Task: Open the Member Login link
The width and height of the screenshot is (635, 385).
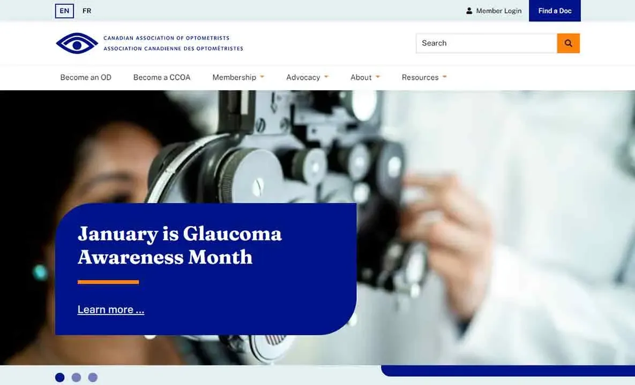Action: point(498,11)
